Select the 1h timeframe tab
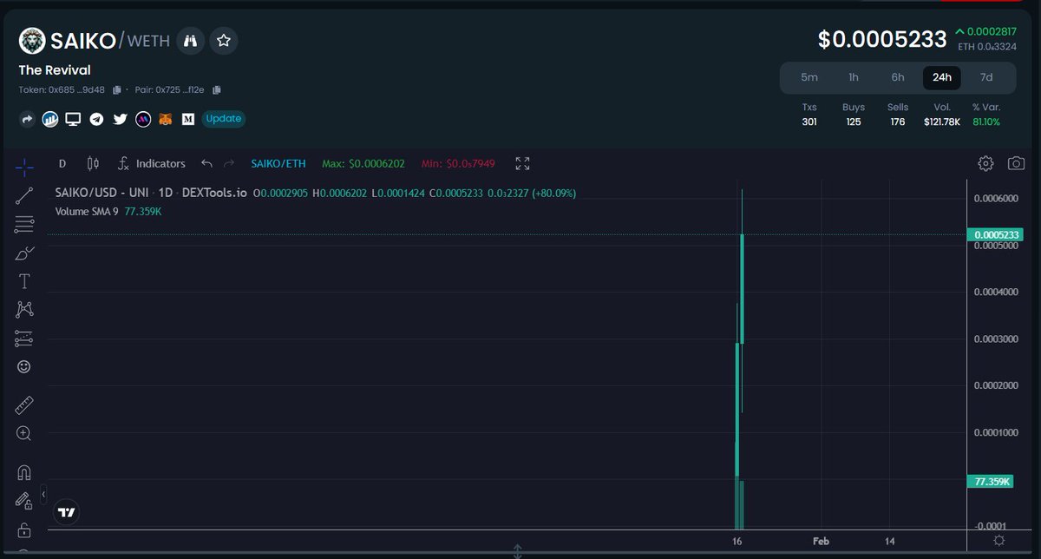 pos(854,77)
